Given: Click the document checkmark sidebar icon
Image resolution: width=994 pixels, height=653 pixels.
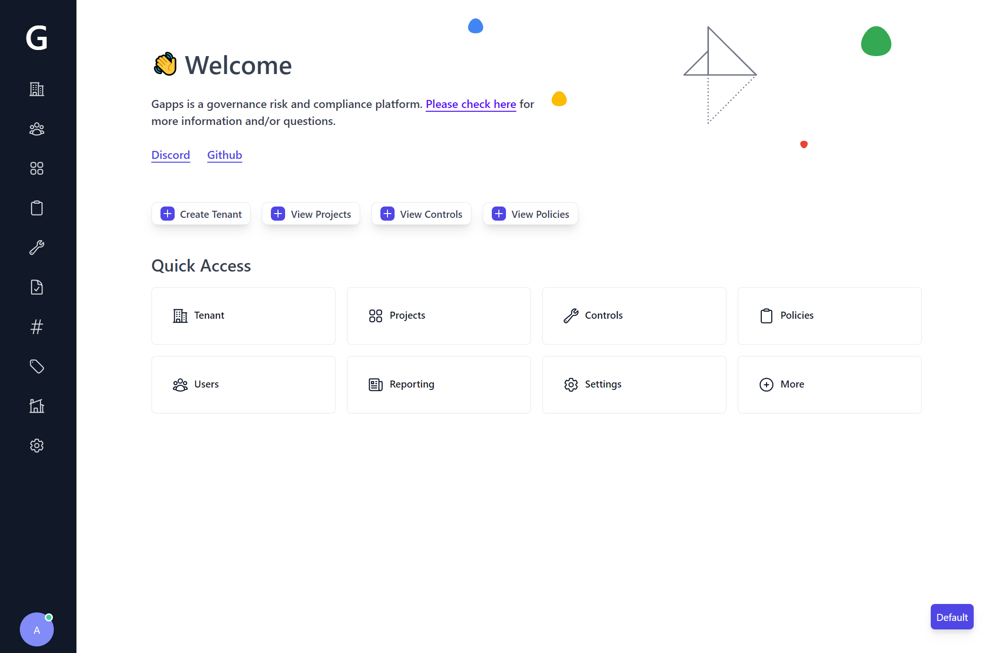Looking at the screenshot, I should [x=37, y=287].
